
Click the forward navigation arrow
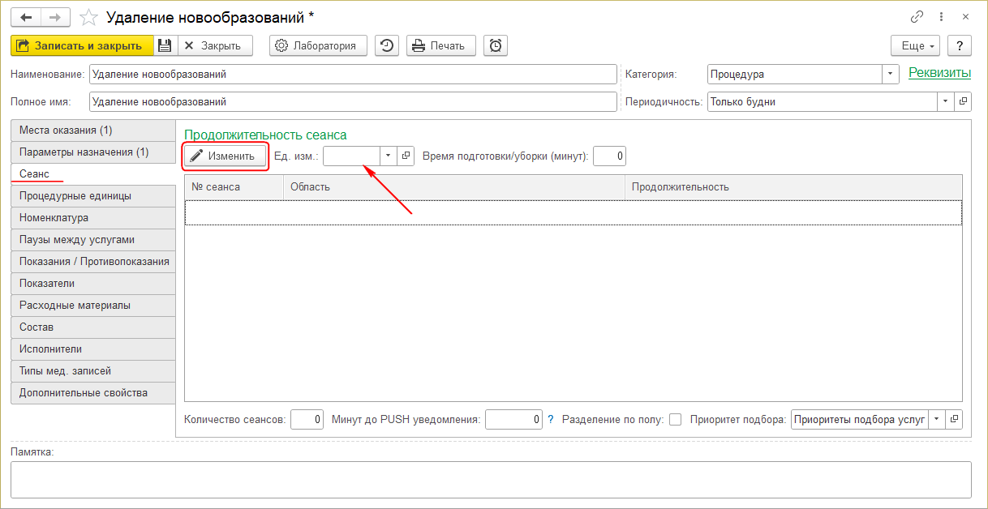click(54, 16)
